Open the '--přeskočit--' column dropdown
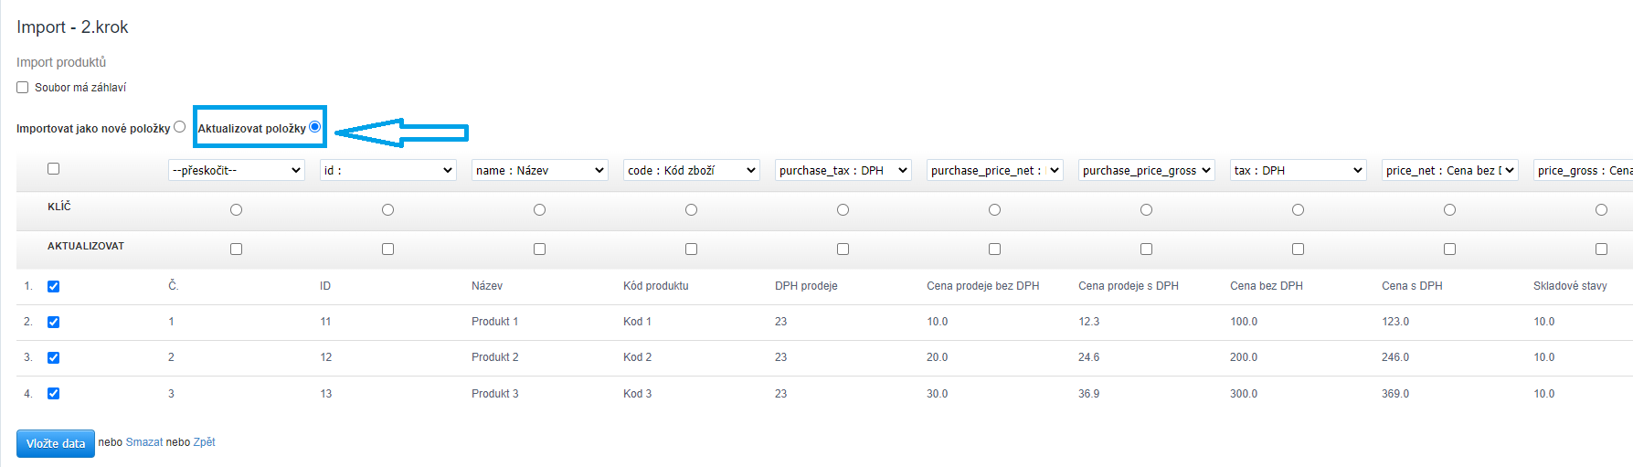This screenshot has width=1633, height=467. coord(237,170)
